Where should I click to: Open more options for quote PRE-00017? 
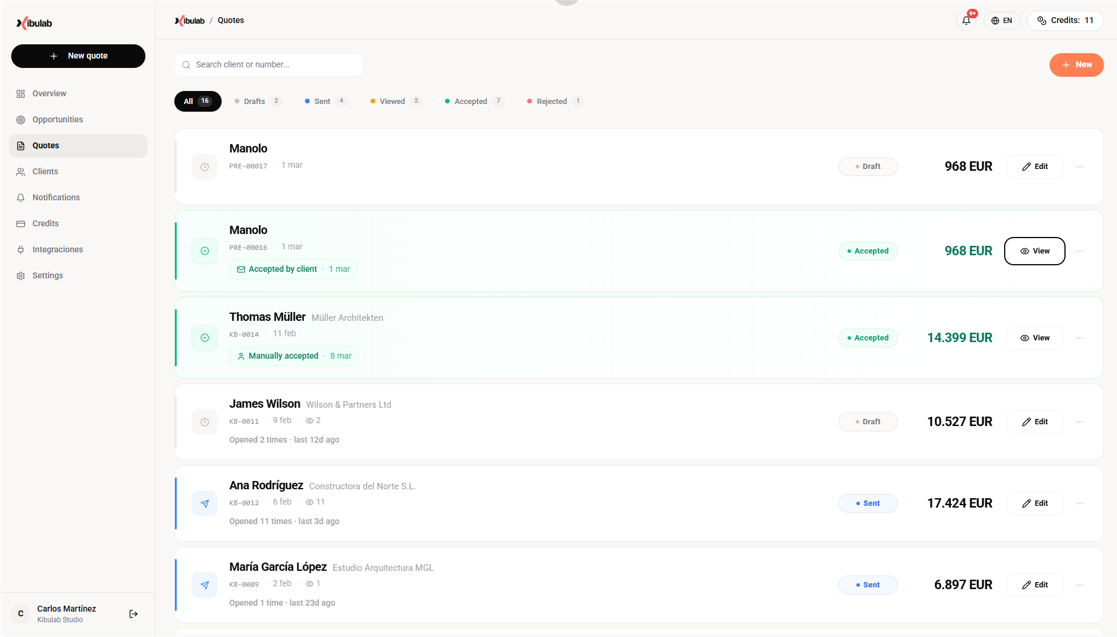point(1080,167)
